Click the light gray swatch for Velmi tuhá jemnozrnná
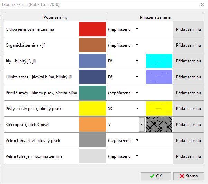 [x=92, y=156]
